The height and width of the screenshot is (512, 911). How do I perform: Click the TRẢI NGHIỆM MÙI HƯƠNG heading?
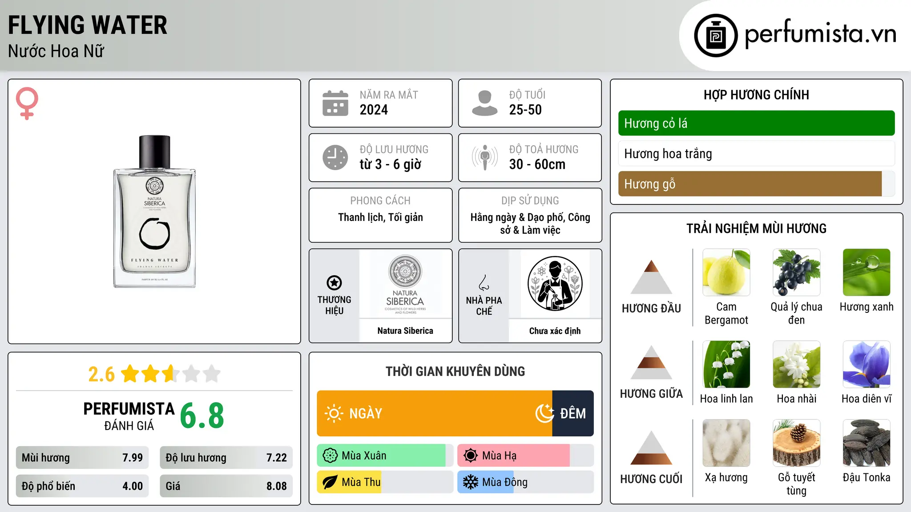click(756, 228)
